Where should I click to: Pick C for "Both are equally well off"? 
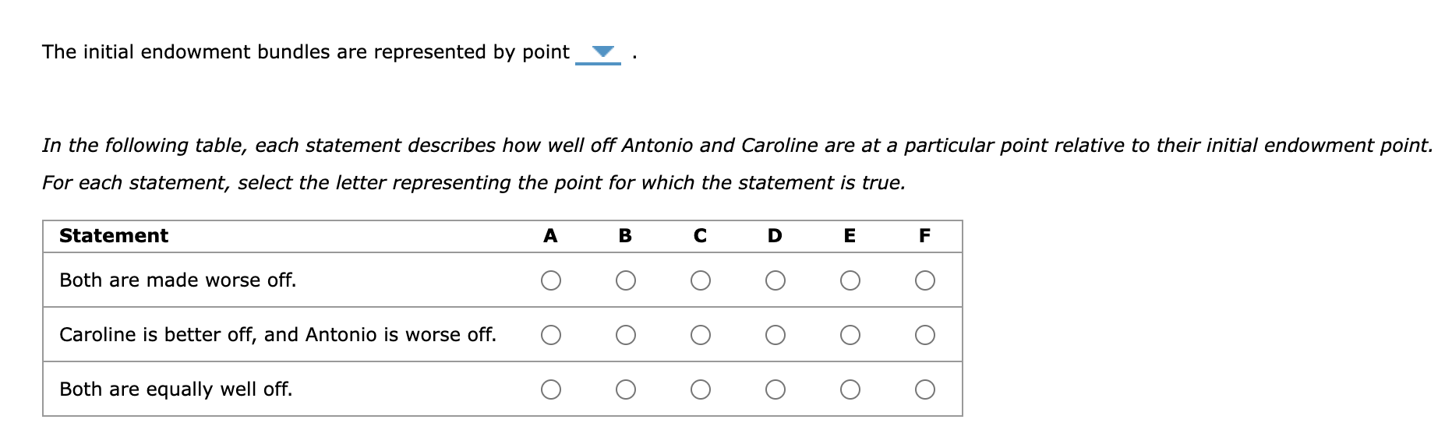(701, 389)
